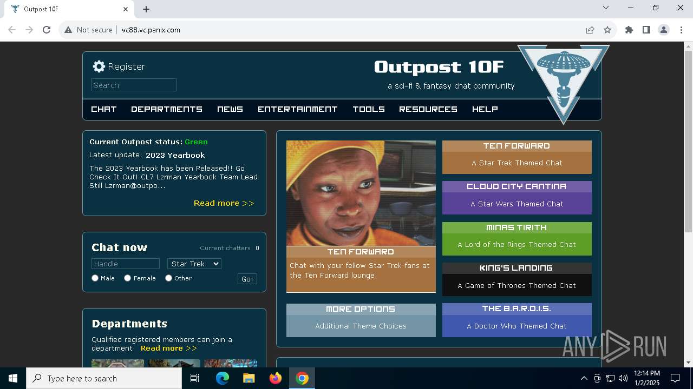Select the Female radio button
The height and width of the screenshot is (389, 693).
(x=128, y=278)
